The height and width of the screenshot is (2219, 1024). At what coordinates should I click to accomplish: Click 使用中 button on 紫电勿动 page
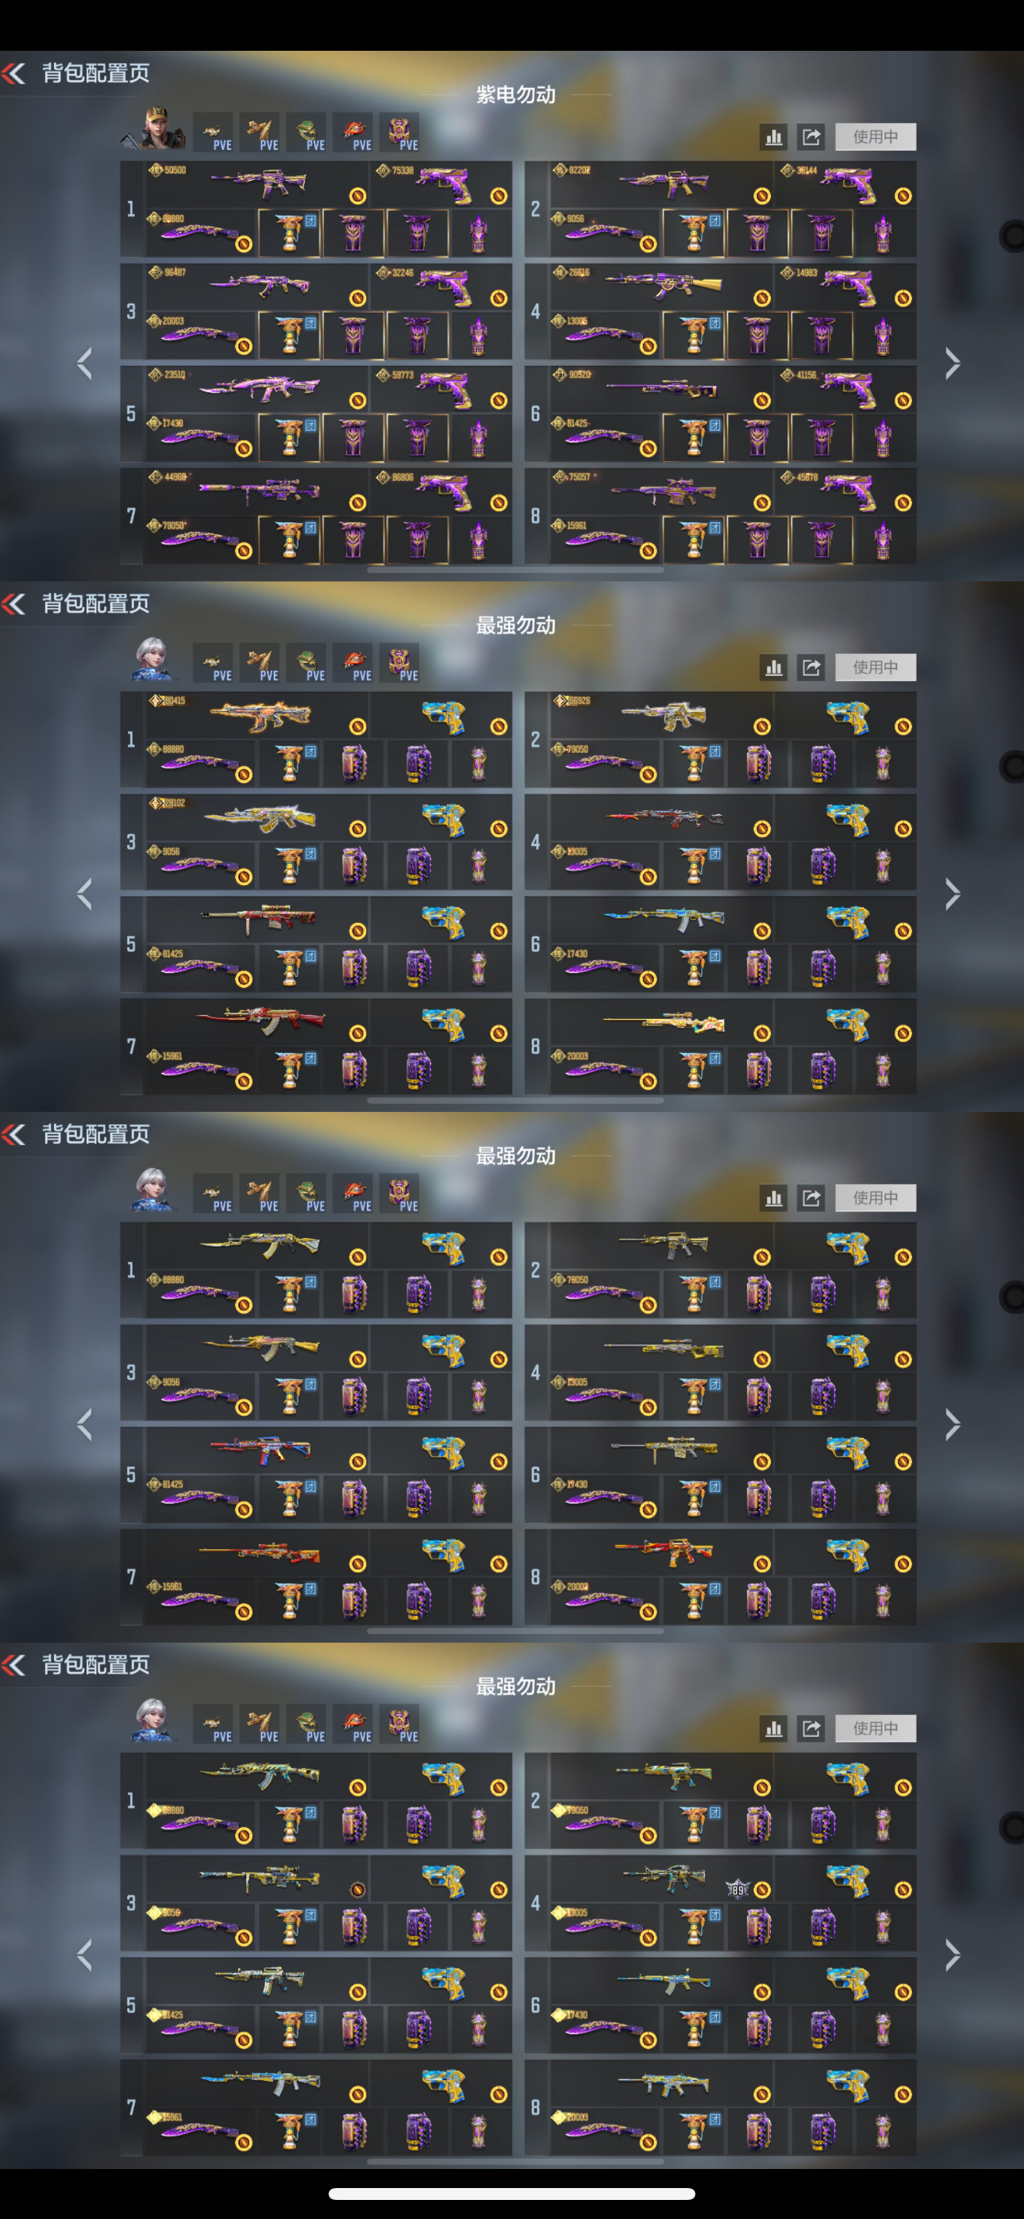click(x=875, y=137)
